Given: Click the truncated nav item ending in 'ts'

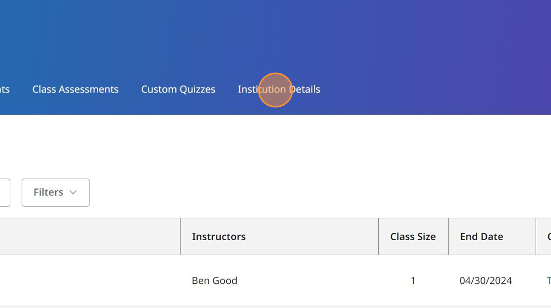Looking at the screenshot, I should [x=5, y=89].
